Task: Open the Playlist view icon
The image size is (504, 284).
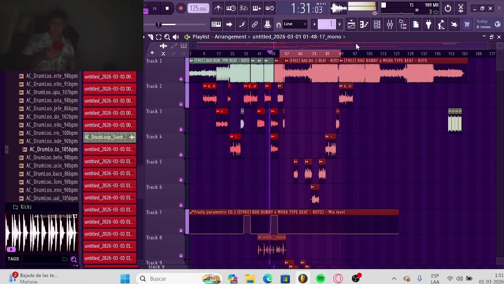Action: coord(351,24)
